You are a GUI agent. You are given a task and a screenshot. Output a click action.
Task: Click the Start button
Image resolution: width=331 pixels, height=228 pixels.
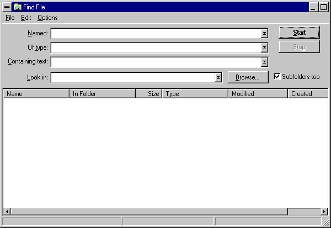tap(299, 33)
